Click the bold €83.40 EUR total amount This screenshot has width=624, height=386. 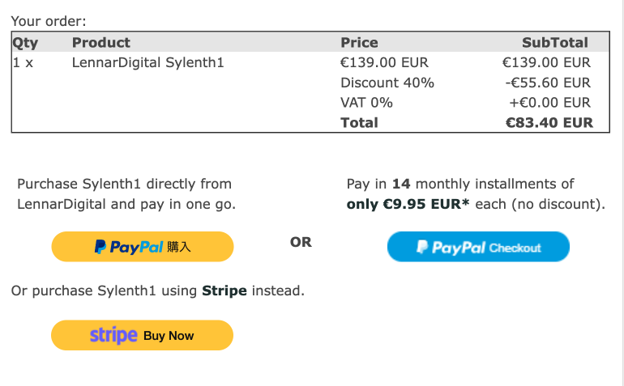[x=549, y=123]
